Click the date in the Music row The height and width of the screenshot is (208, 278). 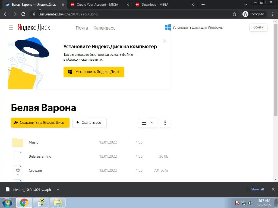click(108, 142)
